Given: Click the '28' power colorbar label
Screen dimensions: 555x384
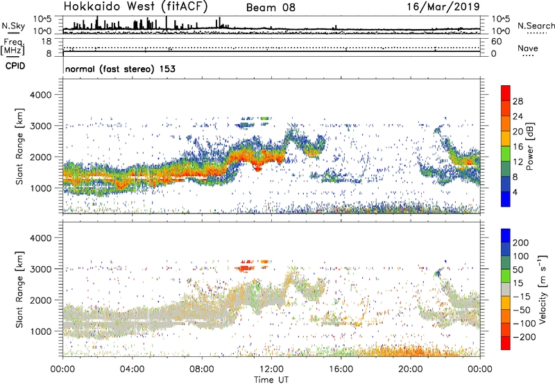Looking at the screenshot, I should [518, 101].
